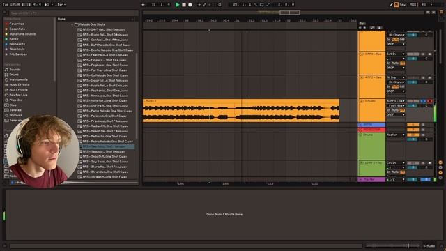Open the 1 Bar quantization menu
Viewport: 446px width, 251px height.
click(x=60, y=5)
